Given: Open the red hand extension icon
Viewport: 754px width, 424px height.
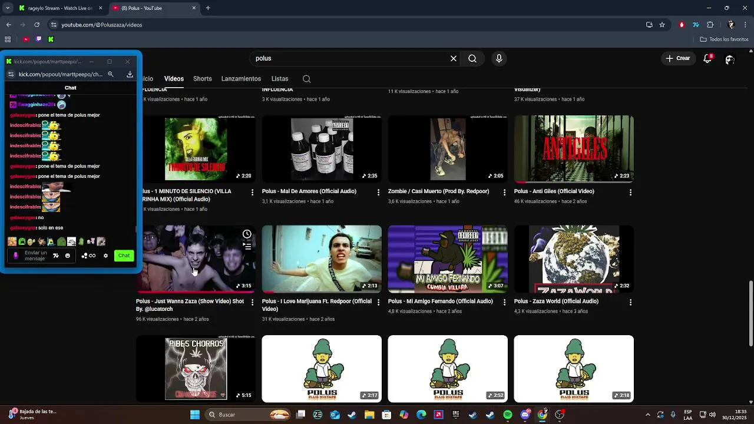Looking at the screenshot, I should pyautogui.click(x=682, y=25).
